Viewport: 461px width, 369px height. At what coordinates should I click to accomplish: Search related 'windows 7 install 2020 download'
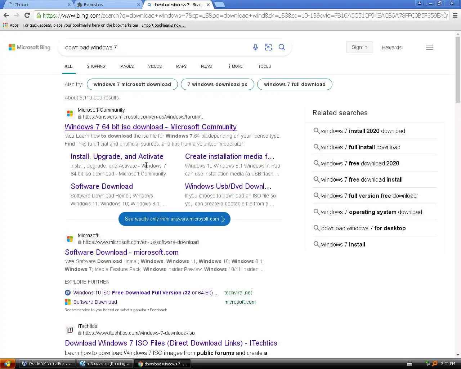363,131
